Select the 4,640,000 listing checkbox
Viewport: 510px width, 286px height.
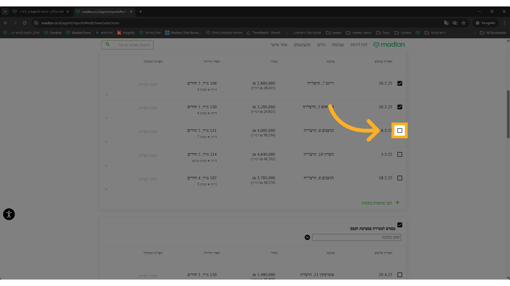coord(400,154)
